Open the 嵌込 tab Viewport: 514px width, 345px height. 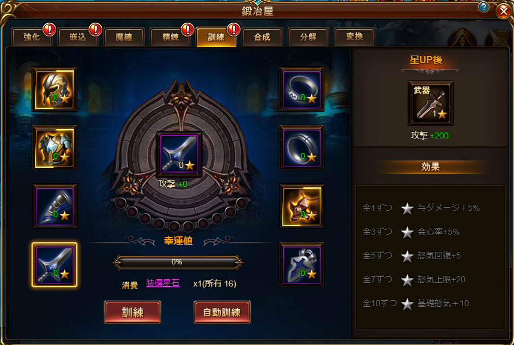pos(78,37)
